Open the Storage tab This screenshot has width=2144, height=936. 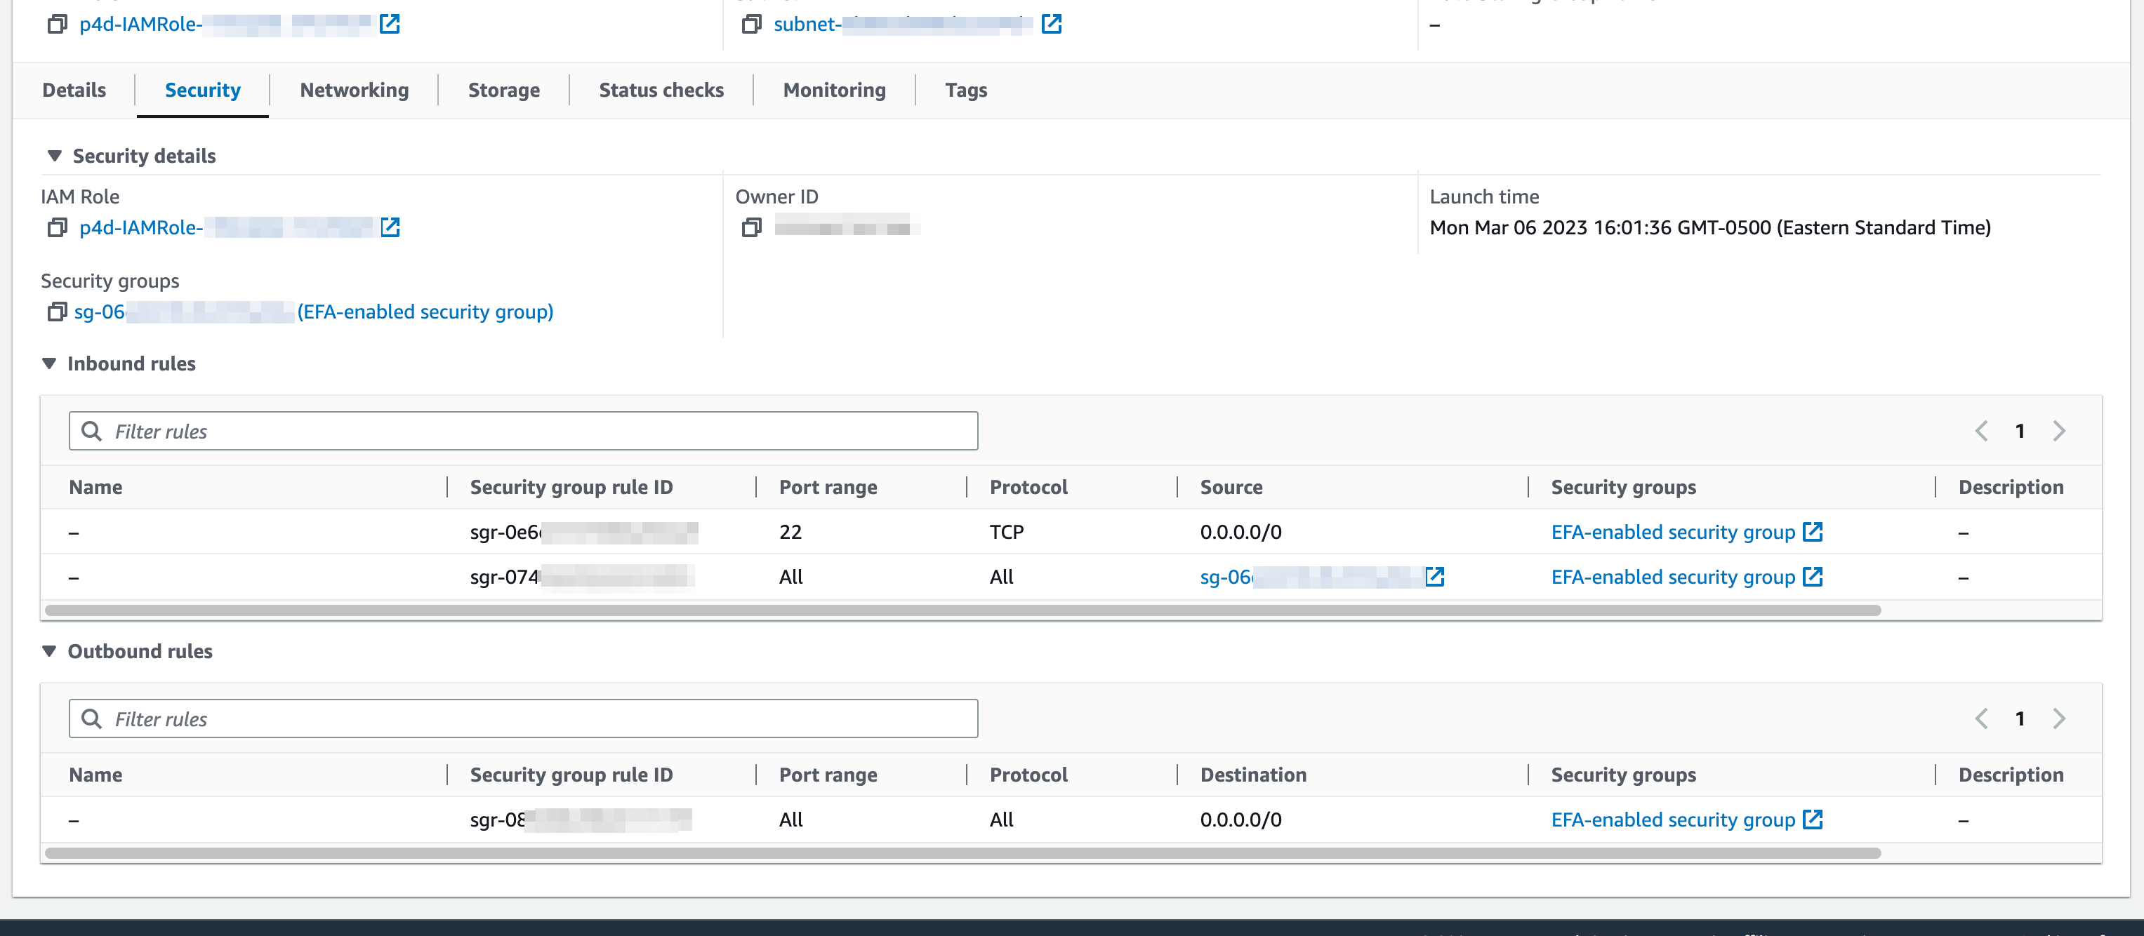(503, 90)
